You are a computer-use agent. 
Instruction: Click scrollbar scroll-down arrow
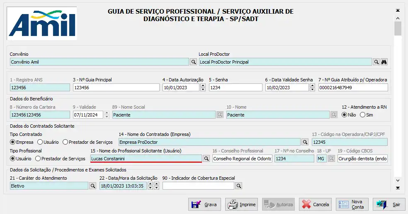pos(398,180)
